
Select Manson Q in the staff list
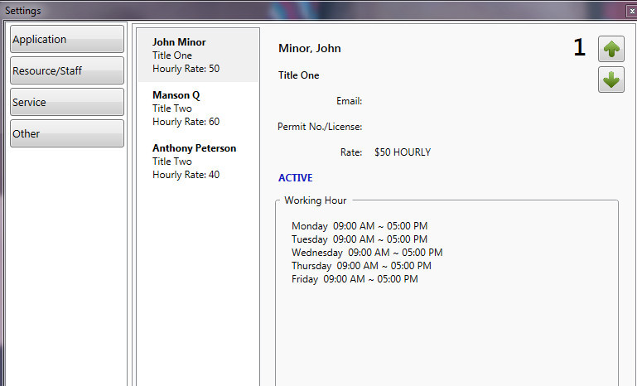pyautogui.click(x=198, y=108)
